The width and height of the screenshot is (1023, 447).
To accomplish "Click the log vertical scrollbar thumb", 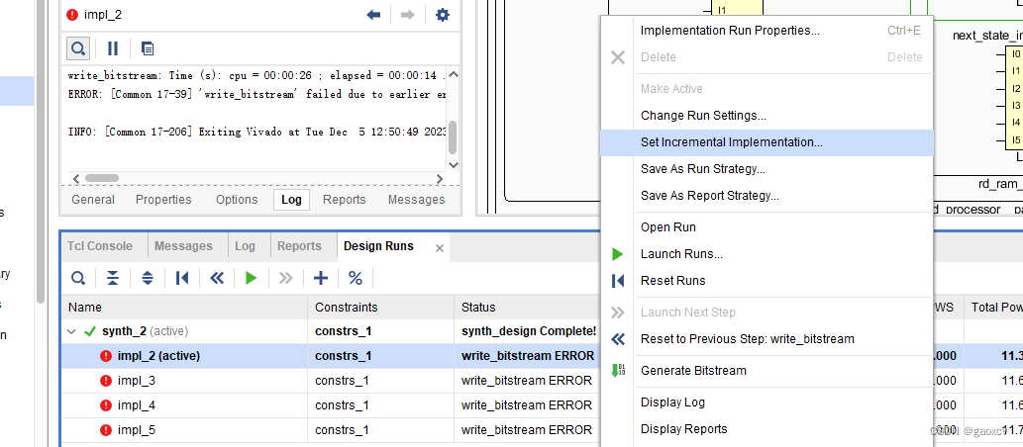I will point(454,136).
